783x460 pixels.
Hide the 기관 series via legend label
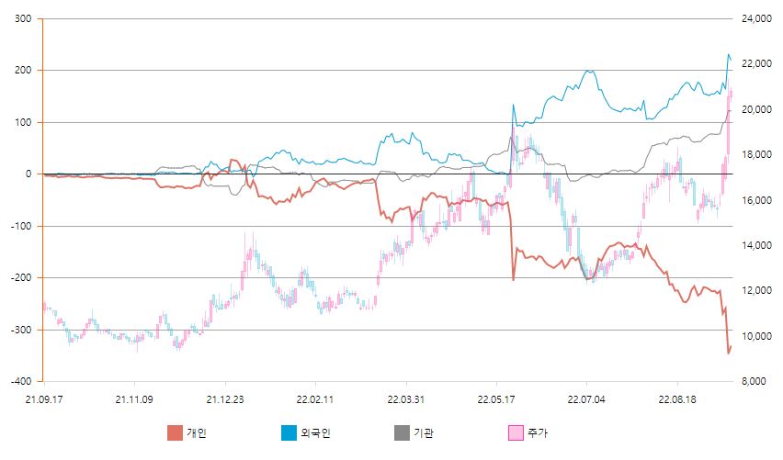coord(424,433)
